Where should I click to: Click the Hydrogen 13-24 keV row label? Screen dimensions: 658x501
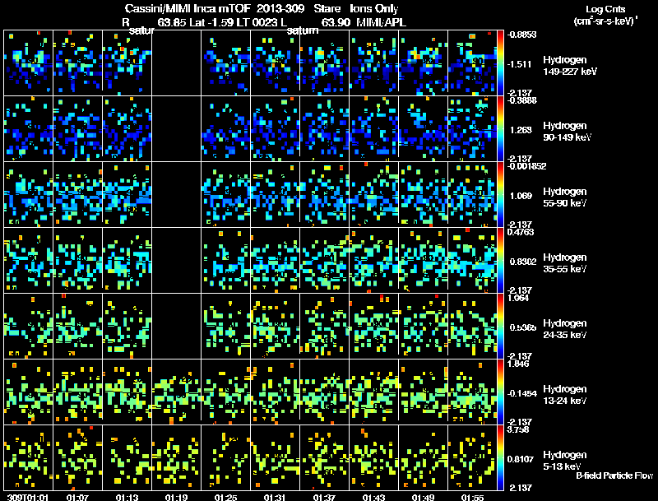pyautogui.click(x=564, y=395)
